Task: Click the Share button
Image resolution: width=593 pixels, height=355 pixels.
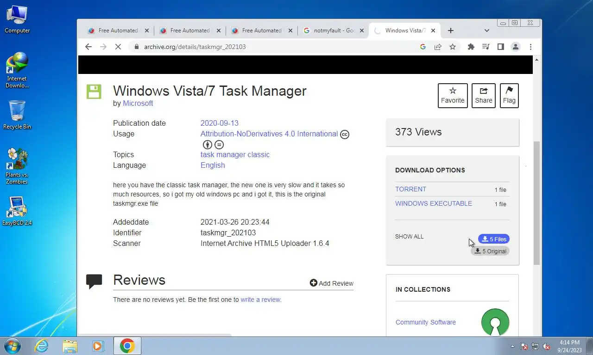Action: pyautogui.click(x=484, y=96)
